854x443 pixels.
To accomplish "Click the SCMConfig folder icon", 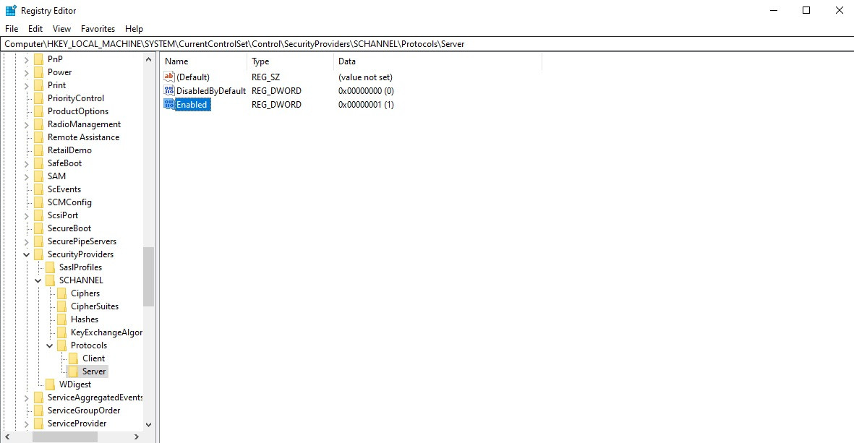I will tap(38, 202).
